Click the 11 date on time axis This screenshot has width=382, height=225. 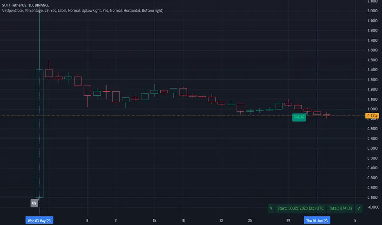coord(116,220)
